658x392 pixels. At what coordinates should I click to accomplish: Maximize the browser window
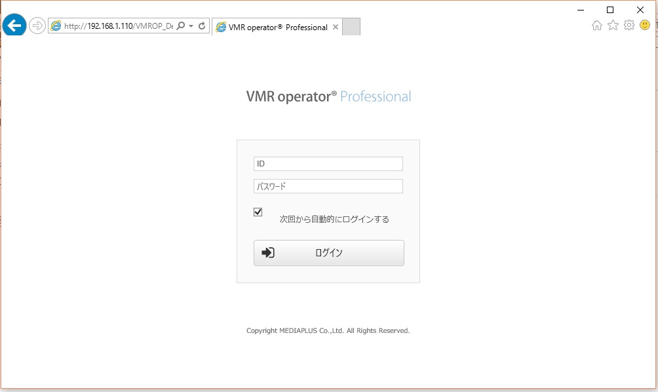click(x=610, y=10)
